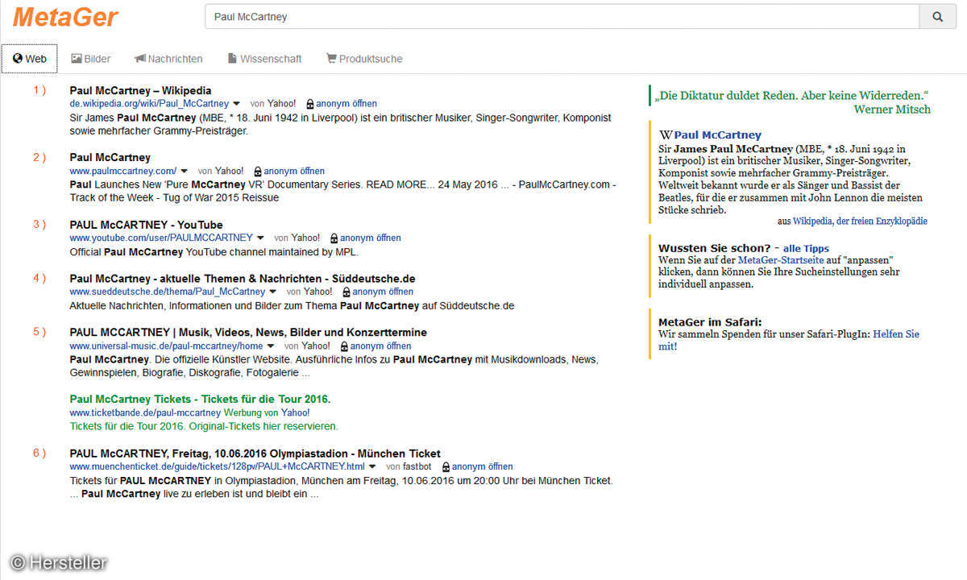This screenshot has height=580, width=967.
Task: Open the Produktsuche tab
Action: point(364,59)
